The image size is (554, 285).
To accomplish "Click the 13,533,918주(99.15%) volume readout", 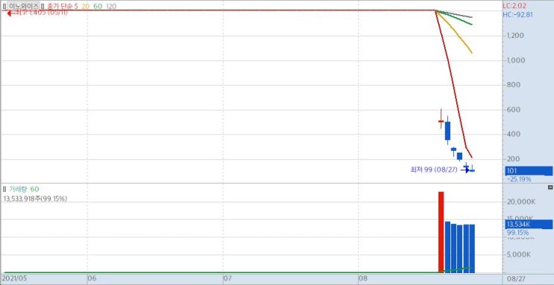I will pyautogui.click(x=35, y=199).
